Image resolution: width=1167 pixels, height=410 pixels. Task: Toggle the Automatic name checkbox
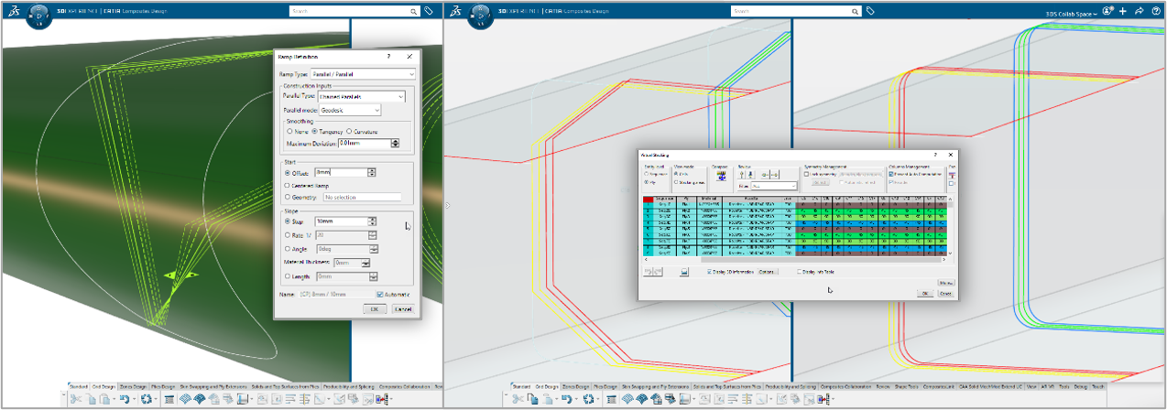click(x=380, y=295)
